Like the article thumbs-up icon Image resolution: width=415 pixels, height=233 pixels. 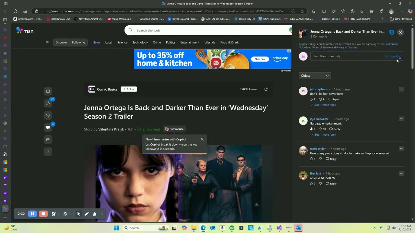[x=48, y=103]
